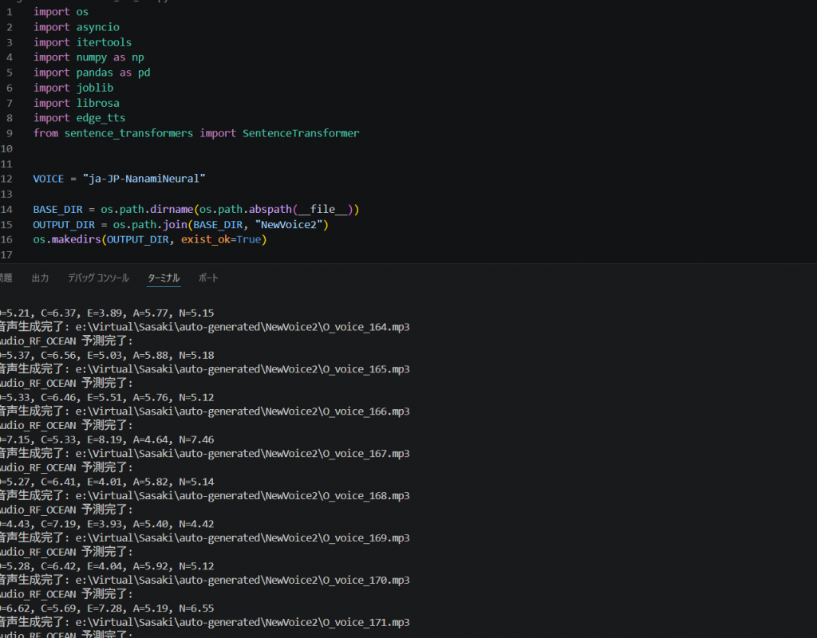
Task: Click line number 16 in the gutter
Action: 6,239
